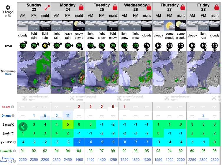Click Monday PM max temperature 5

click(x=68, y=124)
